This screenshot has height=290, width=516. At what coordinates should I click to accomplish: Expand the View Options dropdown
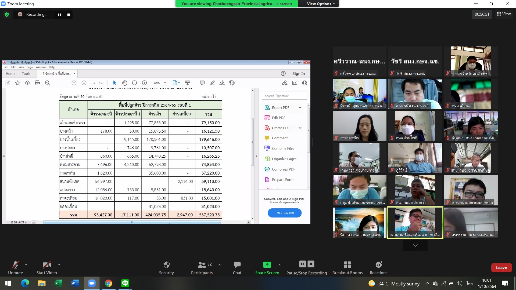click(x=321, y=4)
